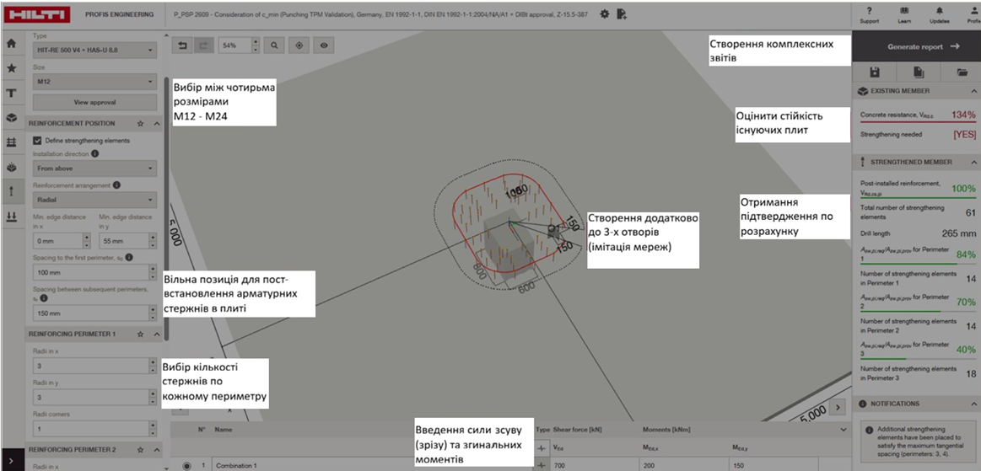
Task: Toggle Define strengthening elements checkbox
Action: click(38, 141)
